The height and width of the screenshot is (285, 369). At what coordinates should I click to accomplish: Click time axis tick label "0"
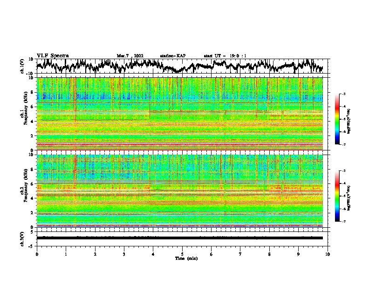pos(37,254)
